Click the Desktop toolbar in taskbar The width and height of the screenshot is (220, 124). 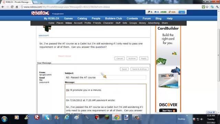[x=181, y=119]
